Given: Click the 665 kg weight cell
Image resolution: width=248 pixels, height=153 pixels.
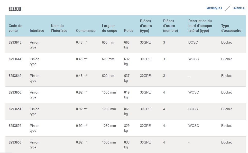Looking at the screenshot, I should (127, 45).
